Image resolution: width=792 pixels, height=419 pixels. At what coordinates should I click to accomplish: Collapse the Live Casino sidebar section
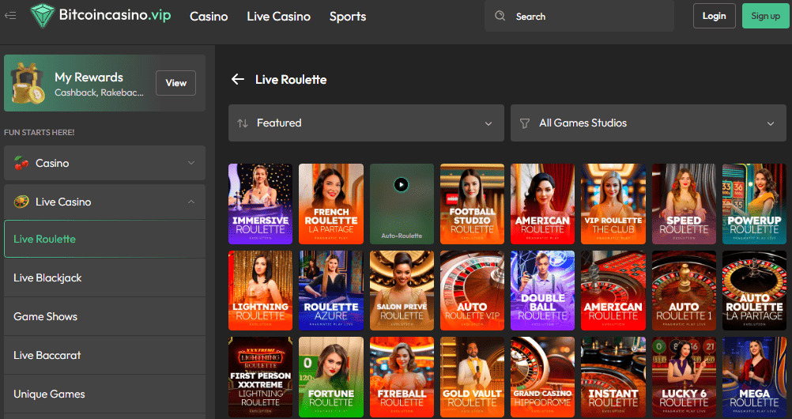click(190, 202)
